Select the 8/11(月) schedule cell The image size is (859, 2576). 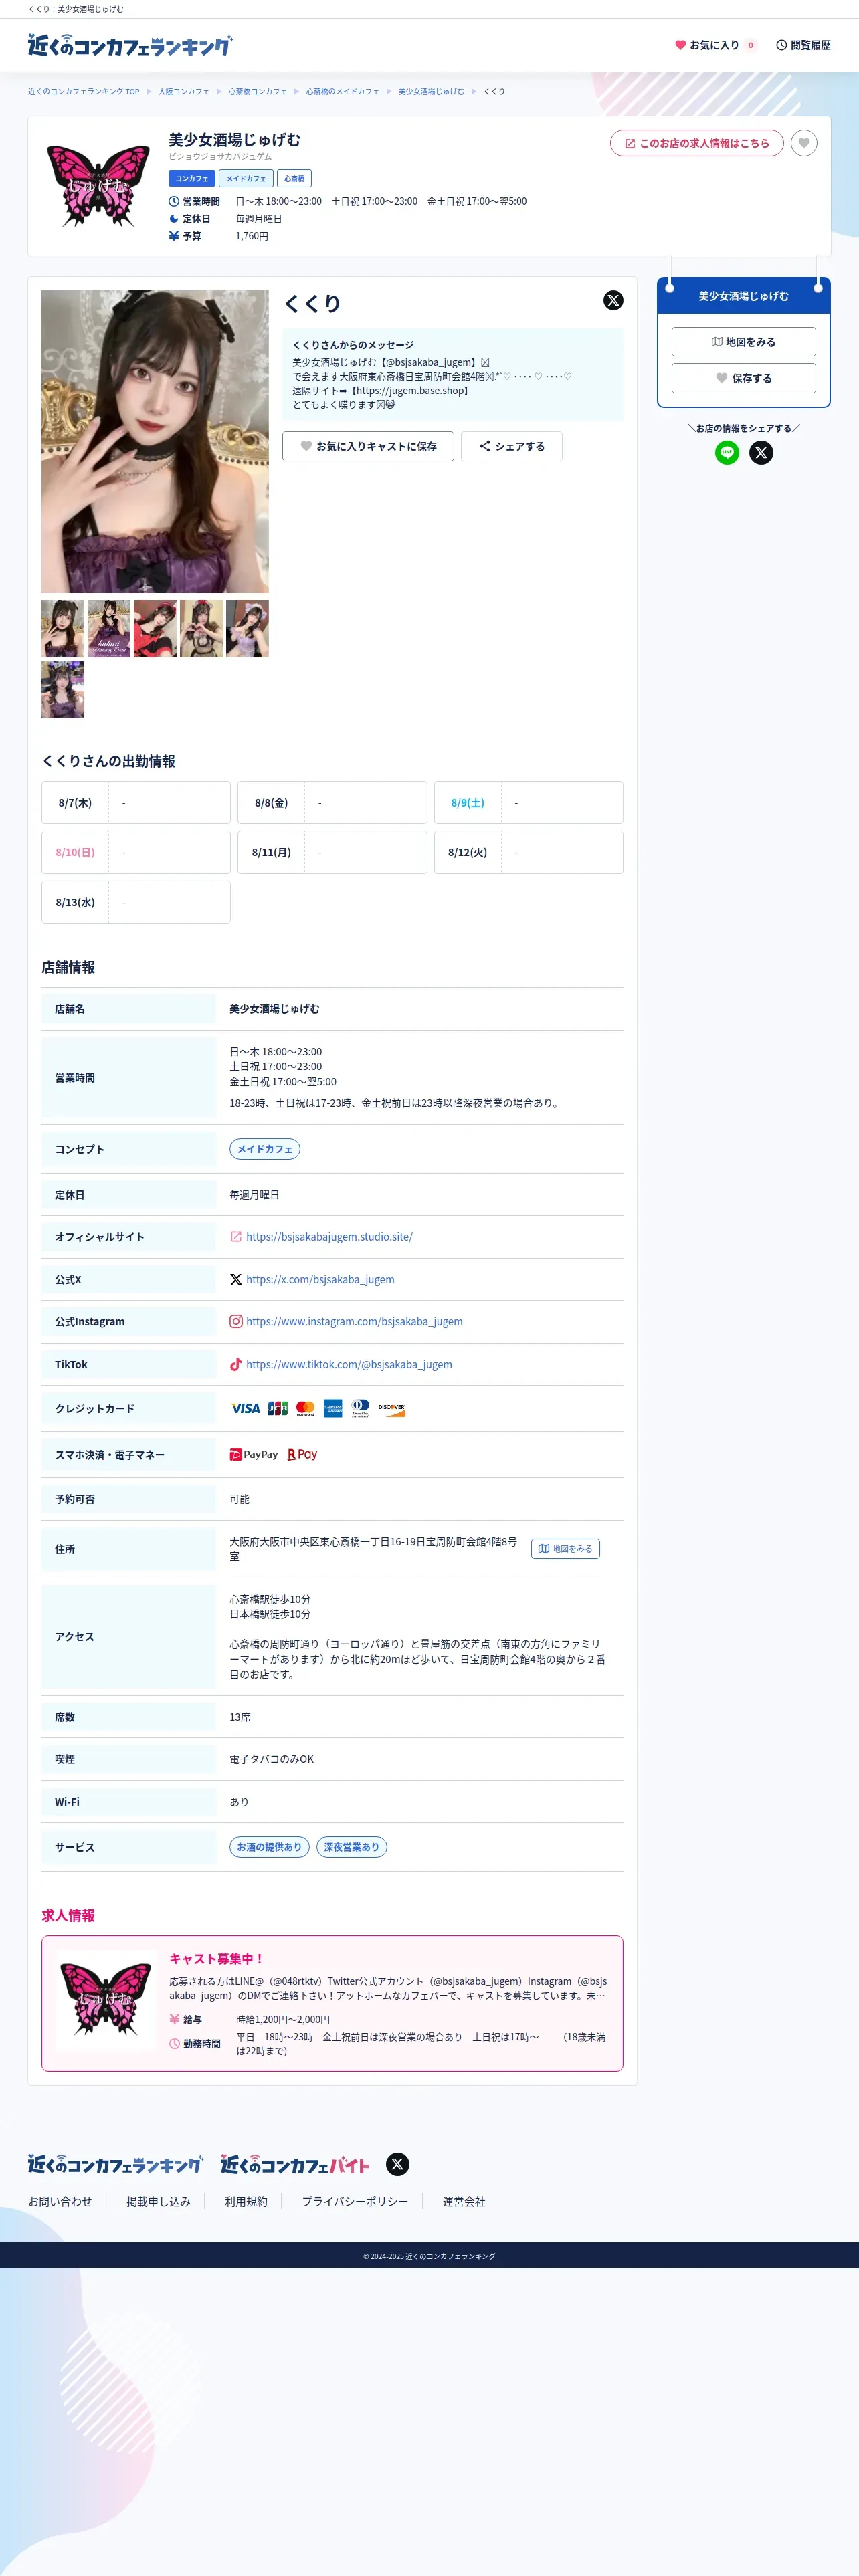click(332, 852)
